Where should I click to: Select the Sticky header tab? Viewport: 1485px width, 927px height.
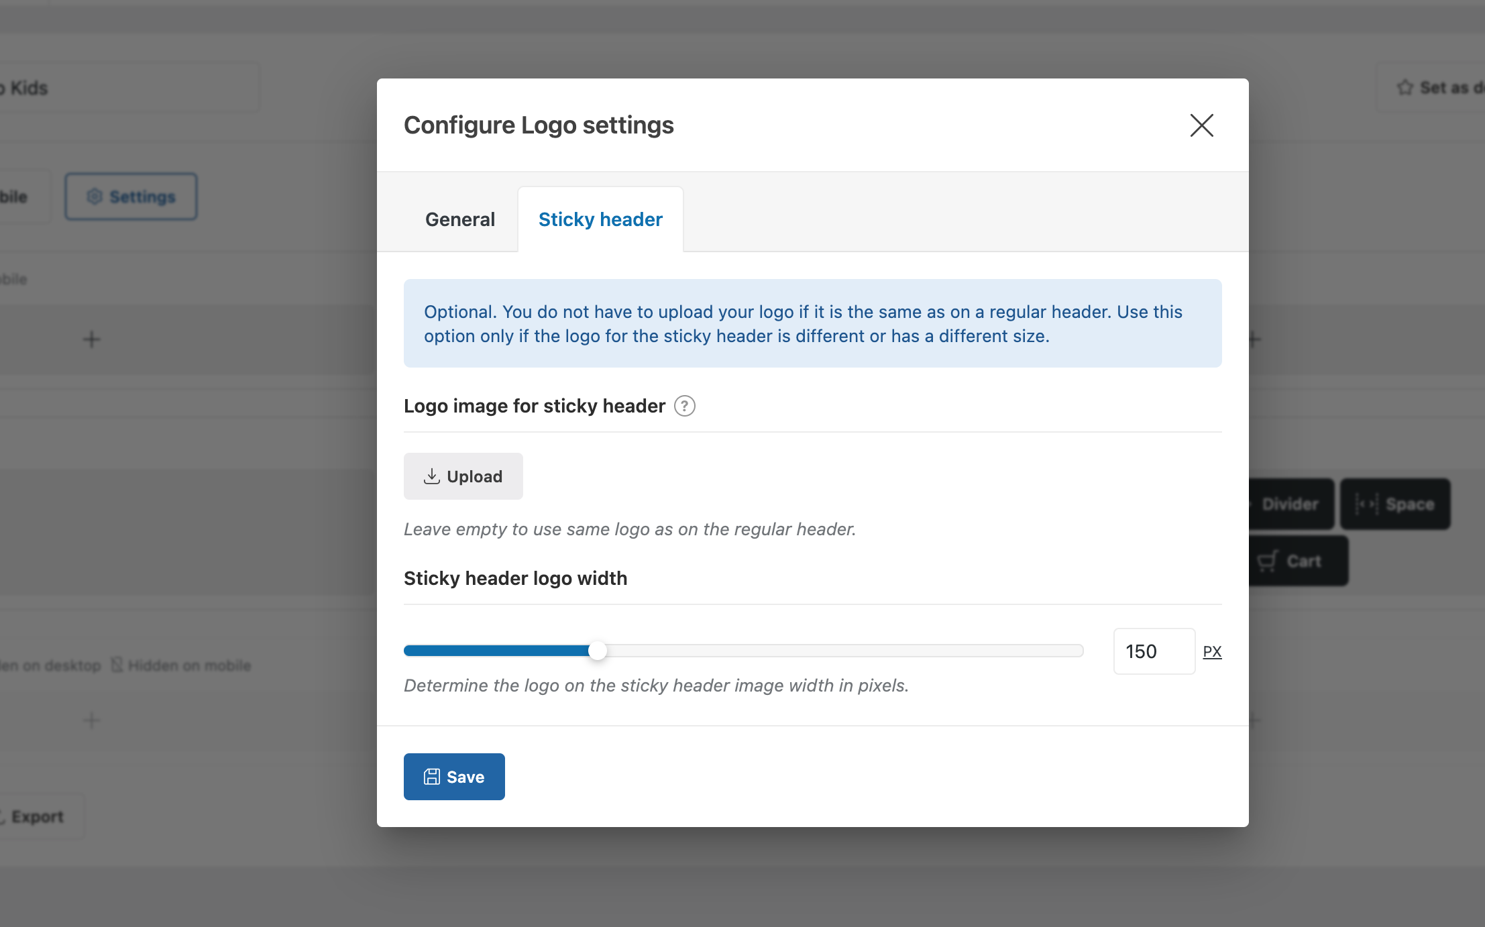600,219
